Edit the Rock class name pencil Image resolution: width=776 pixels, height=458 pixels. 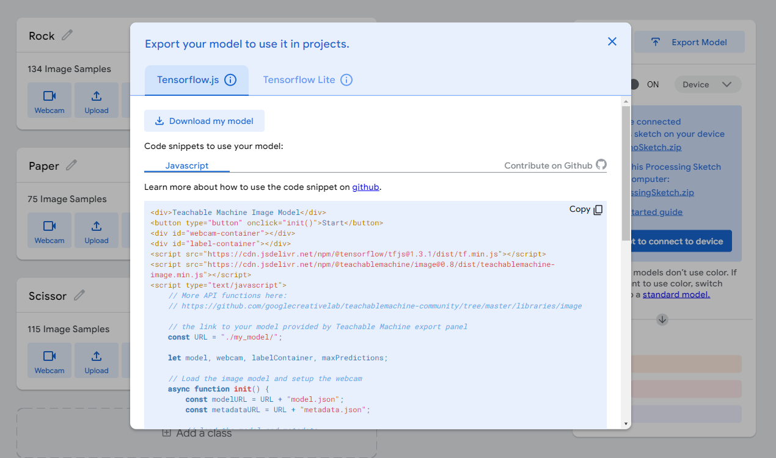(67, 35)
